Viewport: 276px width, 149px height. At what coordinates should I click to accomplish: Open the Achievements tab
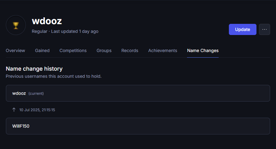(162, 50)
